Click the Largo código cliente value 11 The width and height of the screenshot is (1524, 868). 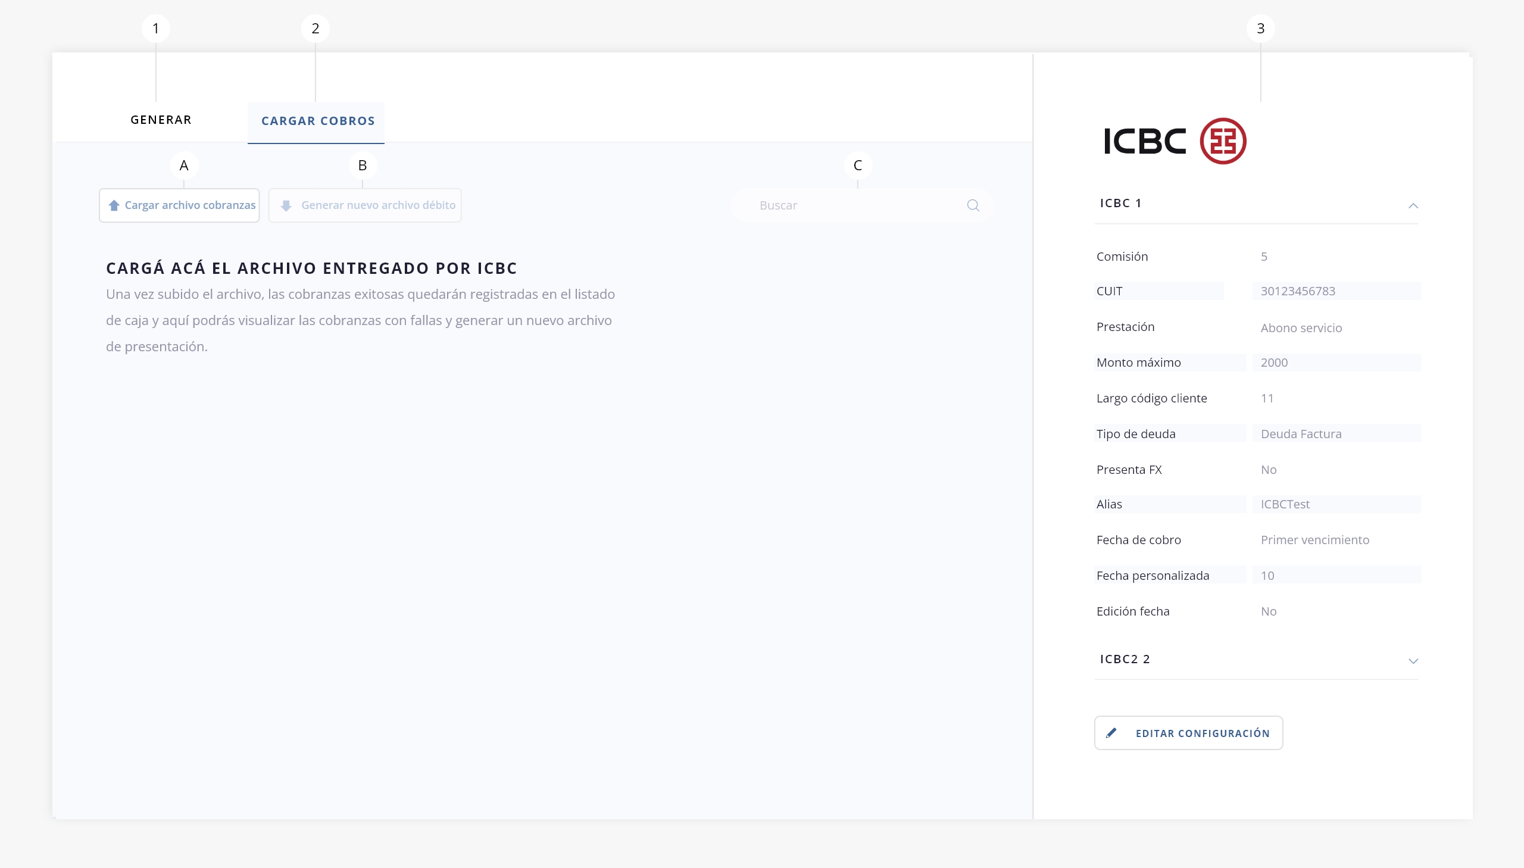point(1267,398)
